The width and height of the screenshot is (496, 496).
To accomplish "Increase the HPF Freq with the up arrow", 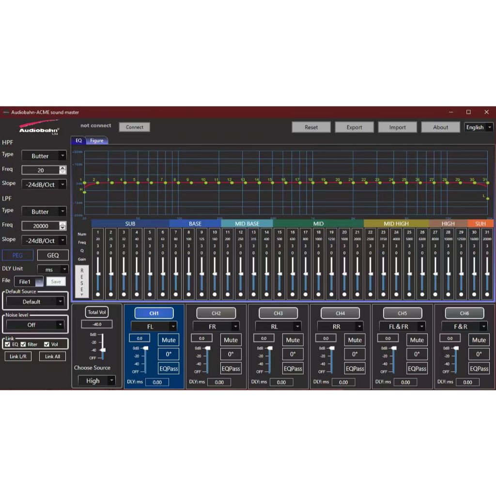I will [x=62, y=168].
